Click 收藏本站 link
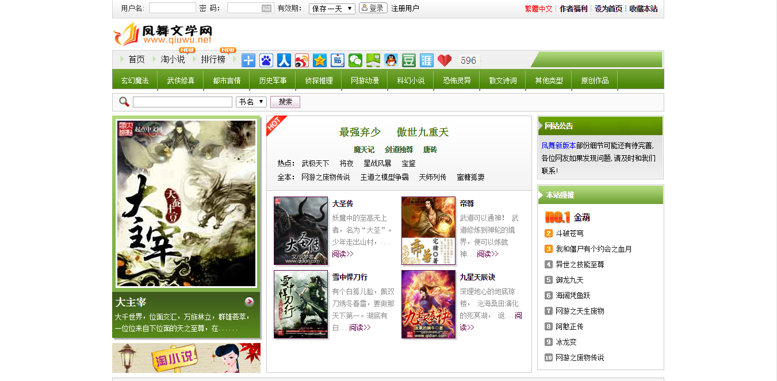 [x=644, y=9]
